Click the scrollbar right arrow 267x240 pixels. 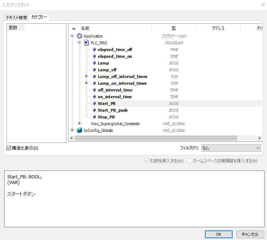point(259,138)
